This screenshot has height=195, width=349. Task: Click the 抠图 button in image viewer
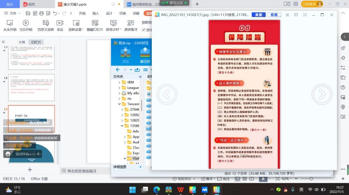point(274,15)
